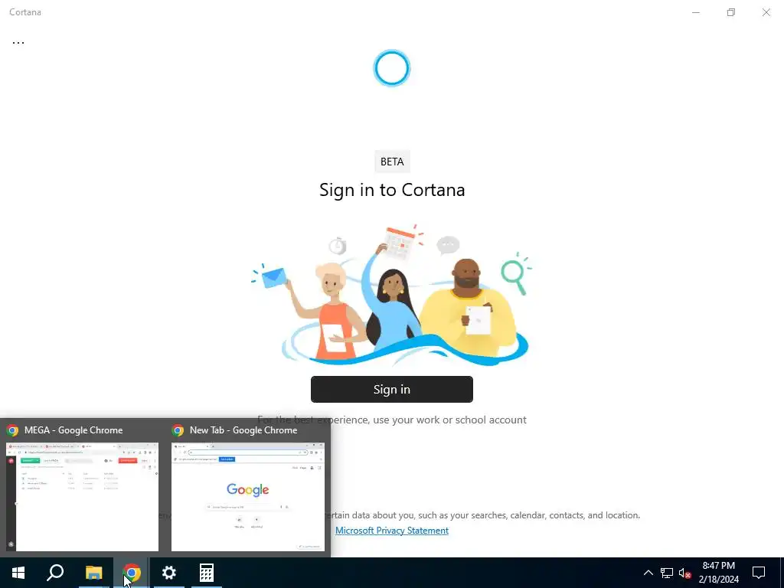Open the Microsoft Privacy Statement link
The image size is (784, 588).
click(x=391, y=531)
